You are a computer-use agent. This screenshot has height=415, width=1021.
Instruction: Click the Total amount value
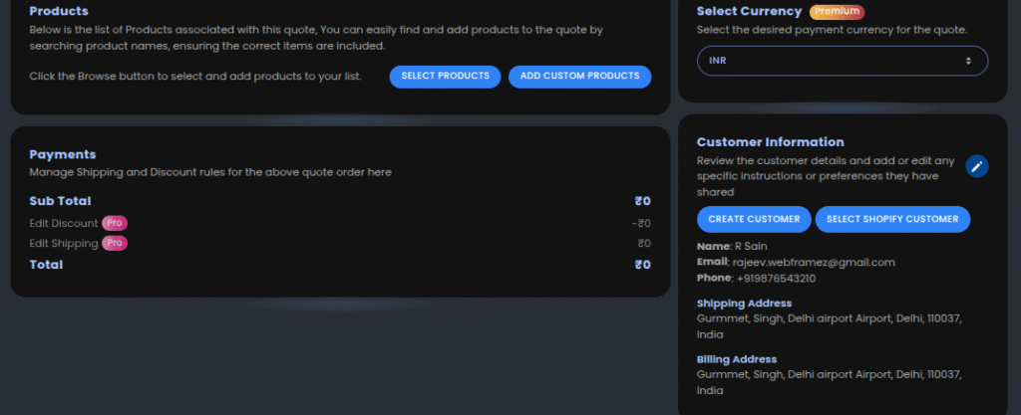pos(643,265)
